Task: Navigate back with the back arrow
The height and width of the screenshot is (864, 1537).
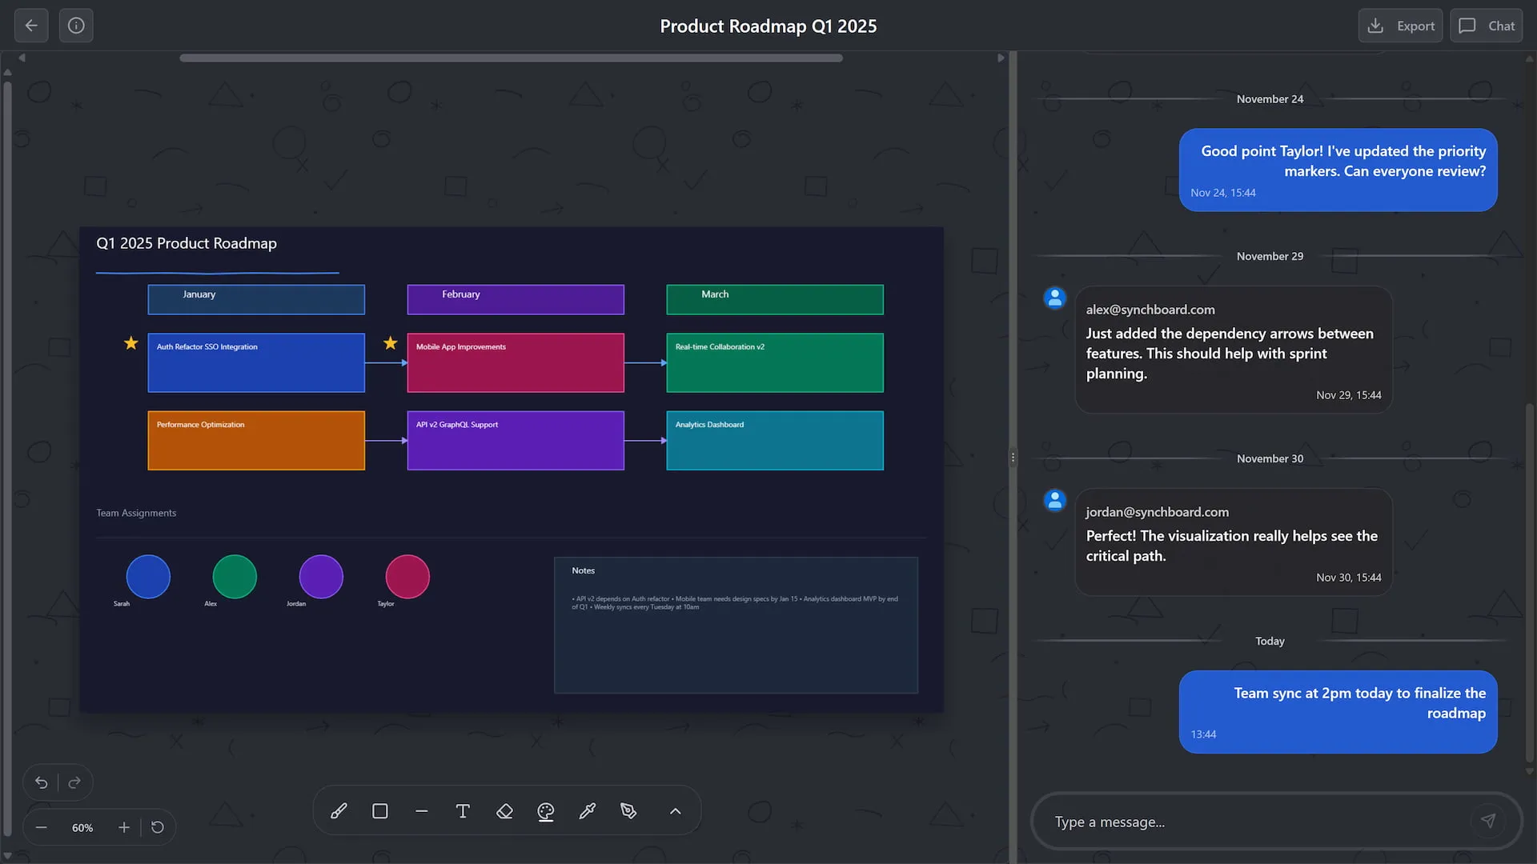Action: point(30,25)
